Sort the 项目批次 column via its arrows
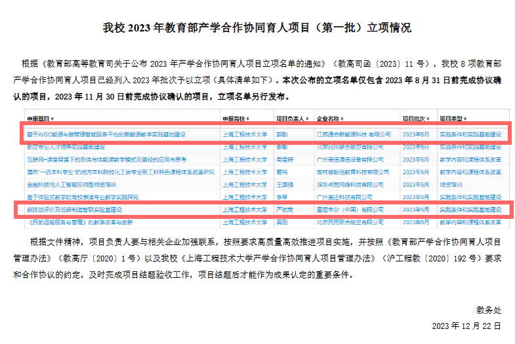The image size is (515, 344). (429, 120)
